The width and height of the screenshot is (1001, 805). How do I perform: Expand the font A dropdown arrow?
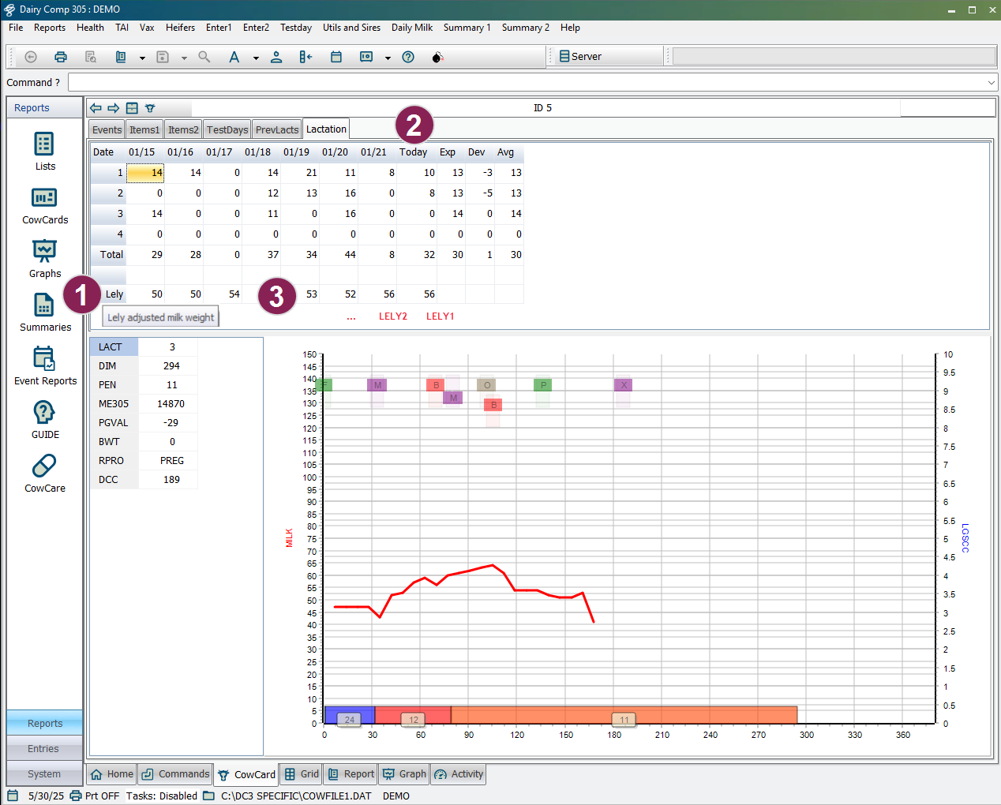point(256,58)
